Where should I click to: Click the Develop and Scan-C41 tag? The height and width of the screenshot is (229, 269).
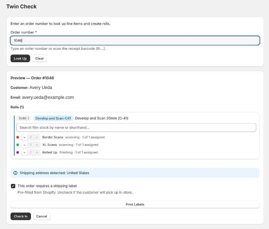pos(53,118)
